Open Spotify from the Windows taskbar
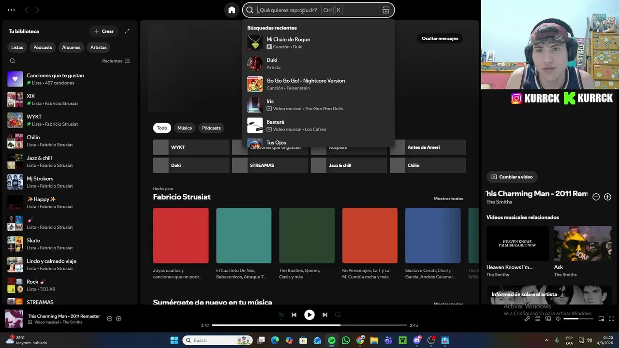Viewport: 619px width, 348px height. click(332, 340)
